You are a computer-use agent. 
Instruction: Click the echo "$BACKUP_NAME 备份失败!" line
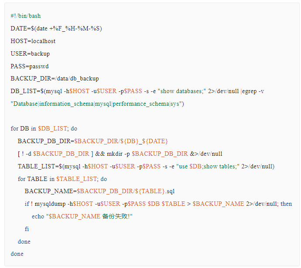pos(82,217)
